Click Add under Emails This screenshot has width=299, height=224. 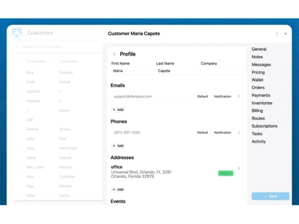pos(118,110)
